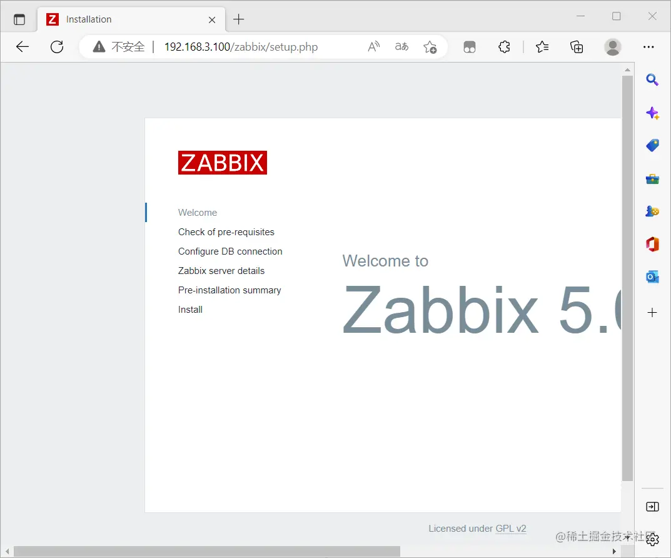The height and width of the screenshot is (558, 671).
Task: Click the scroll up arrow
Action: click(x=627, y=69)
